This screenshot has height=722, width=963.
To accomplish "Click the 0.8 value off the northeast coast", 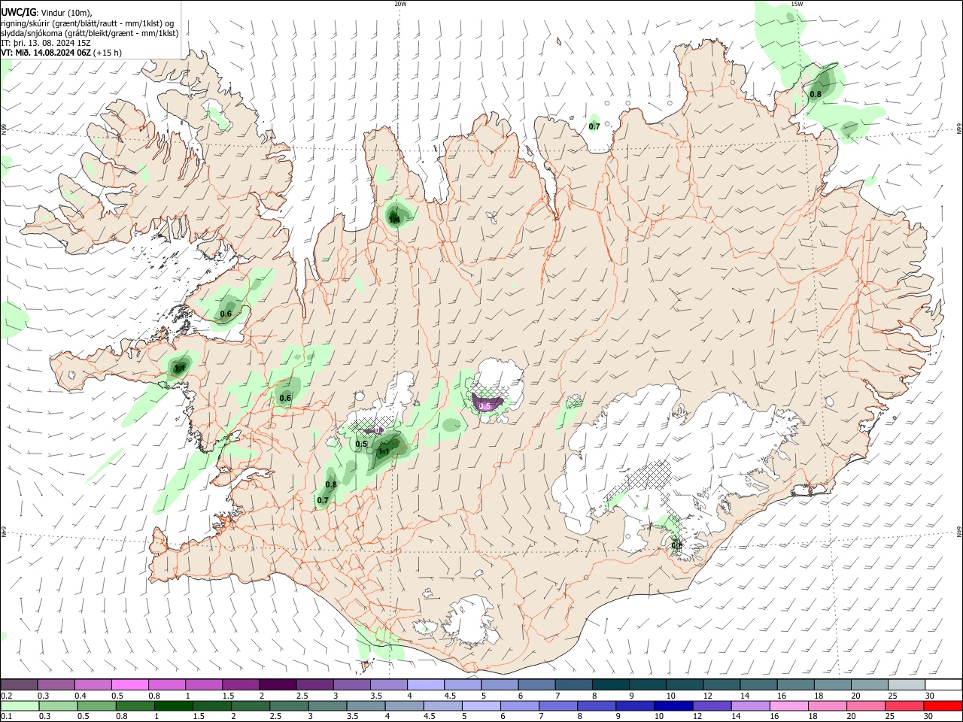I will (816, 94).
